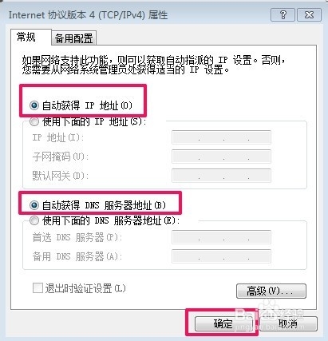Enable 退出时验证设置 checkbox
This screenshot has width=328, height=341.
click(x=38, y=288)
